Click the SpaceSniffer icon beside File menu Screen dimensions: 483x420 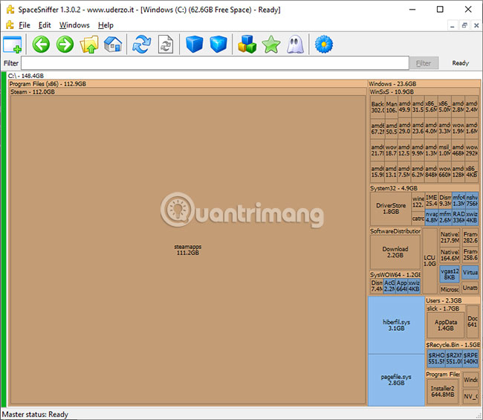[10, 25]
